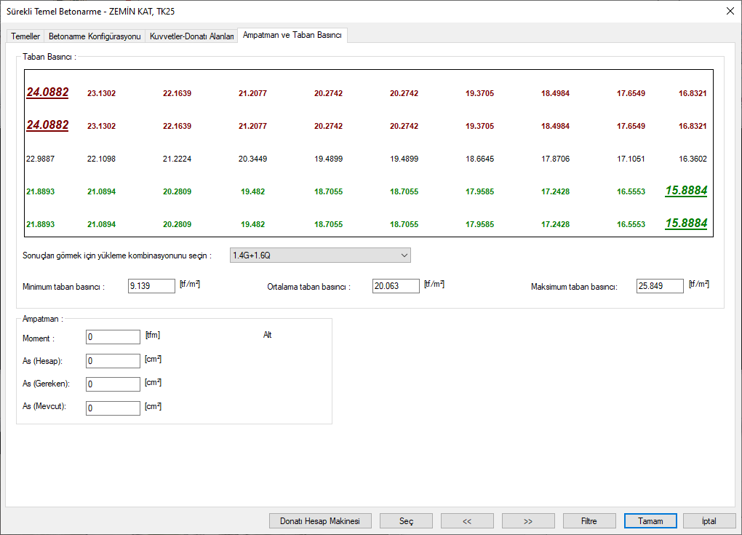Switch to the Temeller tab

click(x=25, y=36)
